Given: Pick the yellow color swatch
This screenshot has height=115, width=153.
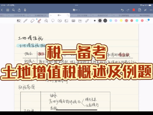Looking at the screenshot, I should coord(121,21).
